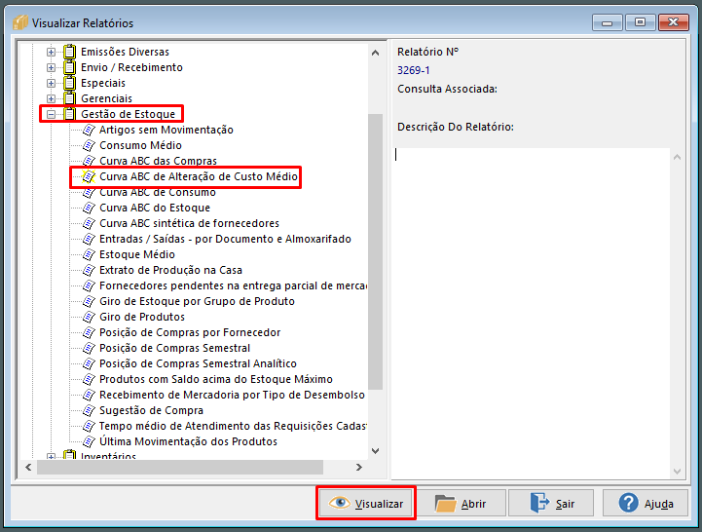Click the report icon of Posição de Compras por Fornecedor
Image resolution: width=702 pixels, height=532 pixels.
pyautogui.click(x=90, y=332)
